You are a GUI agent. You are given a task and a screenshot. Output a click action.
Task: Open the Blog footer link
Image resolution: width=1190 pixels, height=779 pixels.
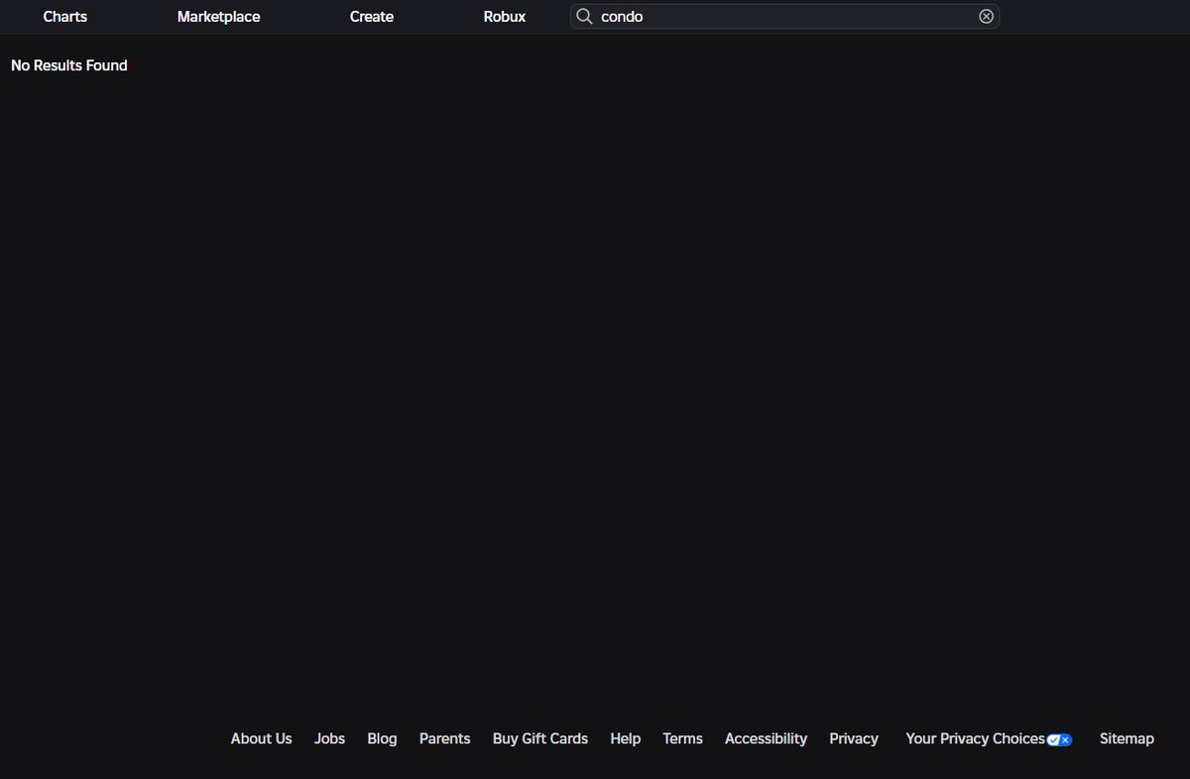pyautogui.click(x=382, y=738)
